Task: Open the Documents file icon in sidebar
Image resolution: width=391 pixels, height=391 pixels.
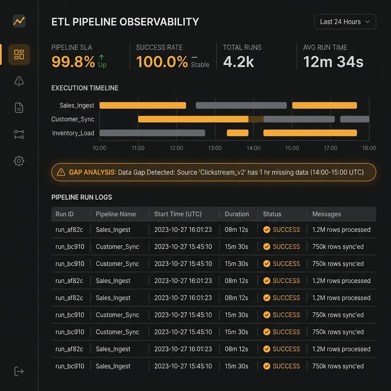Action: coord(19,108)
